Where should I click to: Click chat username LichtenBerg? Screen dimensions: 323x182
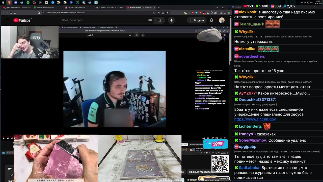click(x=250, y=126)
